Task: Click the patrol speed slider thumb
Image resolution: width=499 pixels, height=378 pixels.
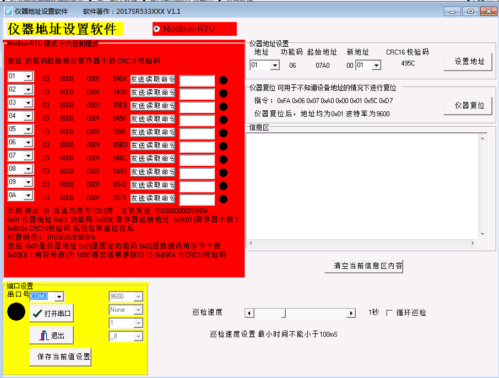Action: [x=284, y=313]
